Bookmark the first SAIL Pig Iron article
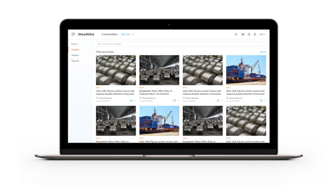Viewport: 335px width, 186px height. point(131,101)
